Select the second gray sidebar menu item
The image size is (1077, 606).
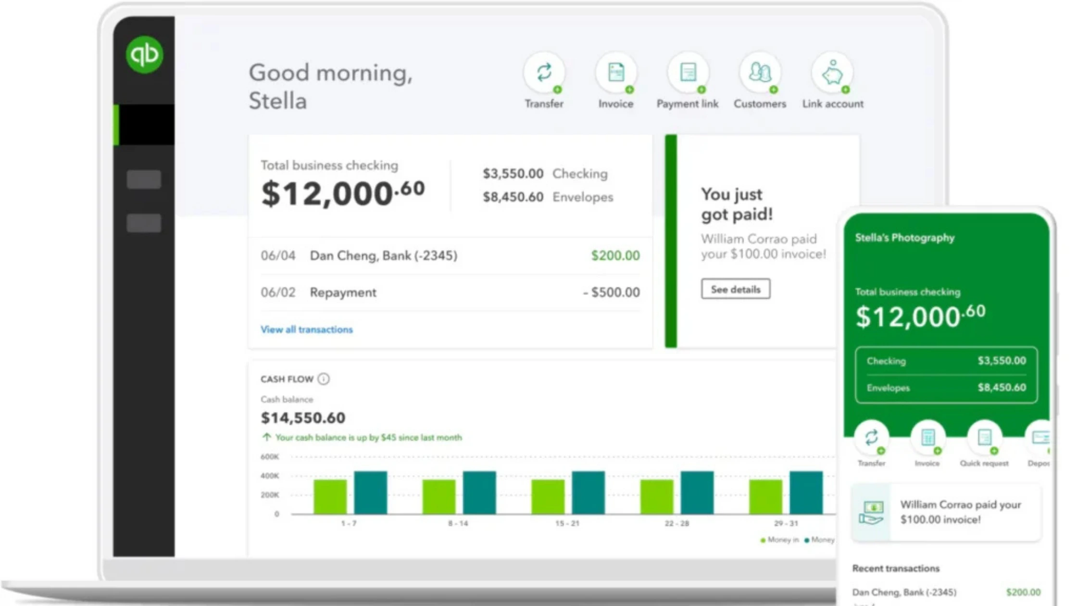tap(144, 179)
